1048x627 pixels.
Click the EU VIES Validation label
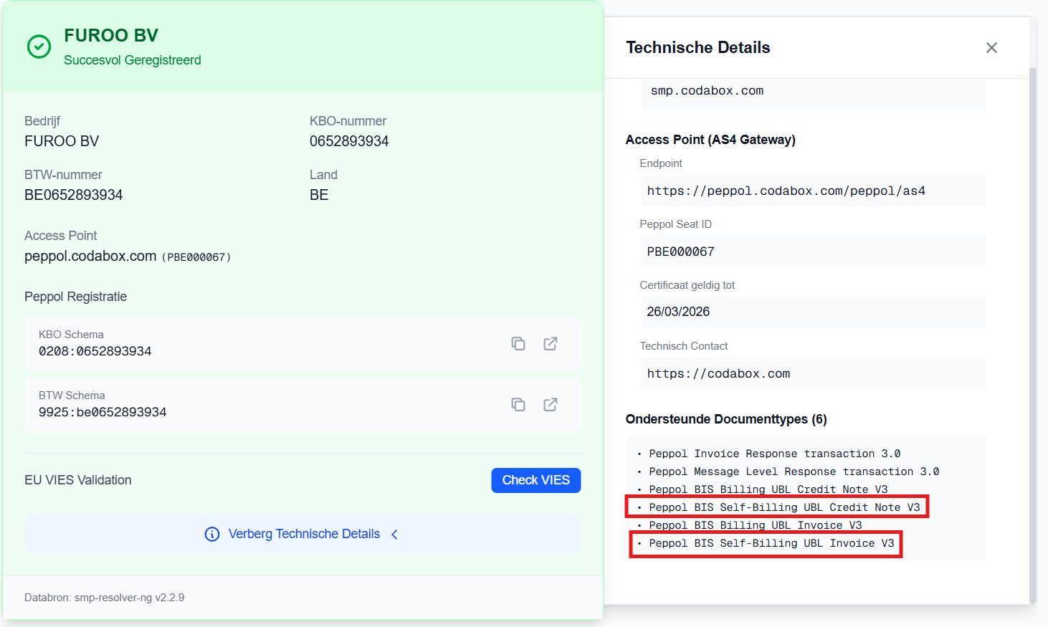click(x=78, y=480)
